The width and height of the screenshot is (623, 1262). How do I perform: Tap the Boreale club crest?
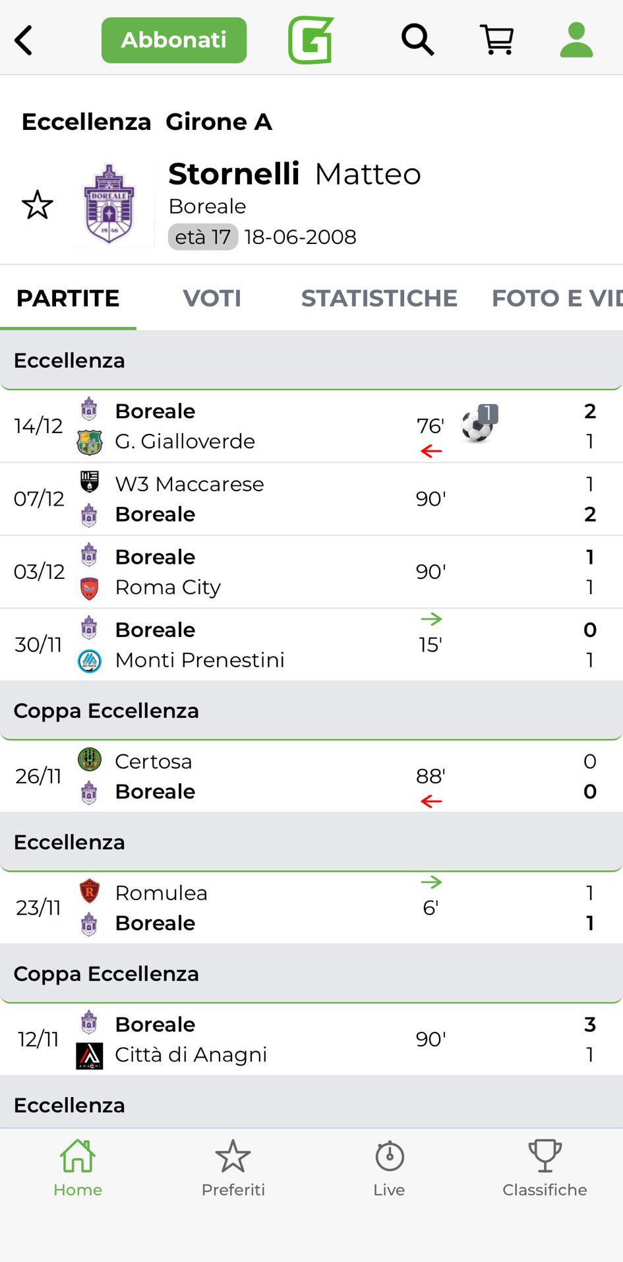click(x=109, y=204)
